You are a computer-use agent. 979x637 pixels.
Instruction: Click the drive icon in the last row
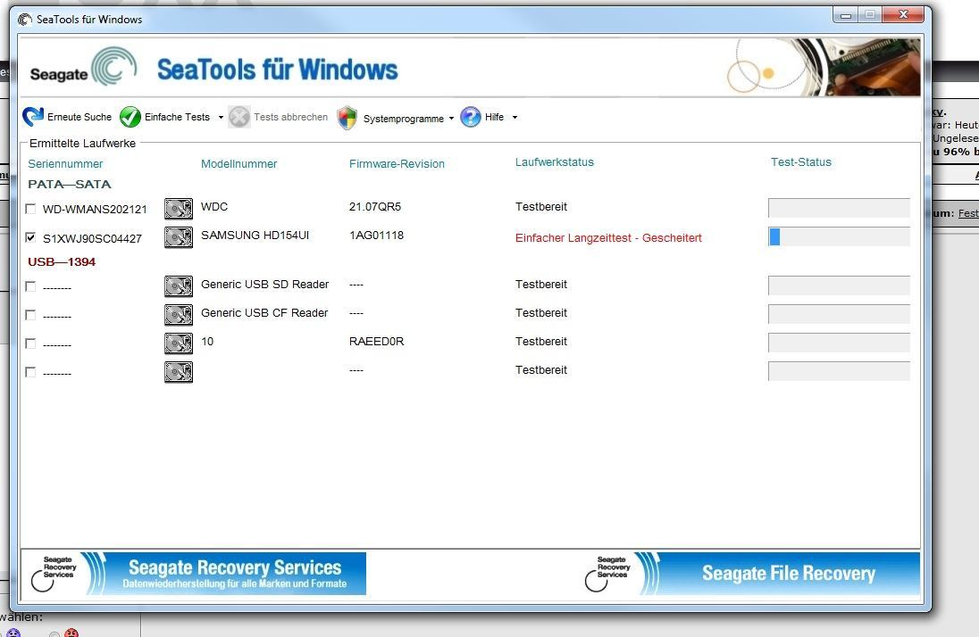[x=179, y=372]
